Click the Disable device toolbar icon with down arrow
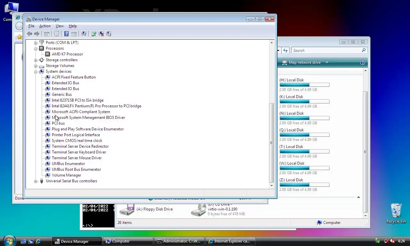The image size is (410, 246). click(x=109, y=34)
